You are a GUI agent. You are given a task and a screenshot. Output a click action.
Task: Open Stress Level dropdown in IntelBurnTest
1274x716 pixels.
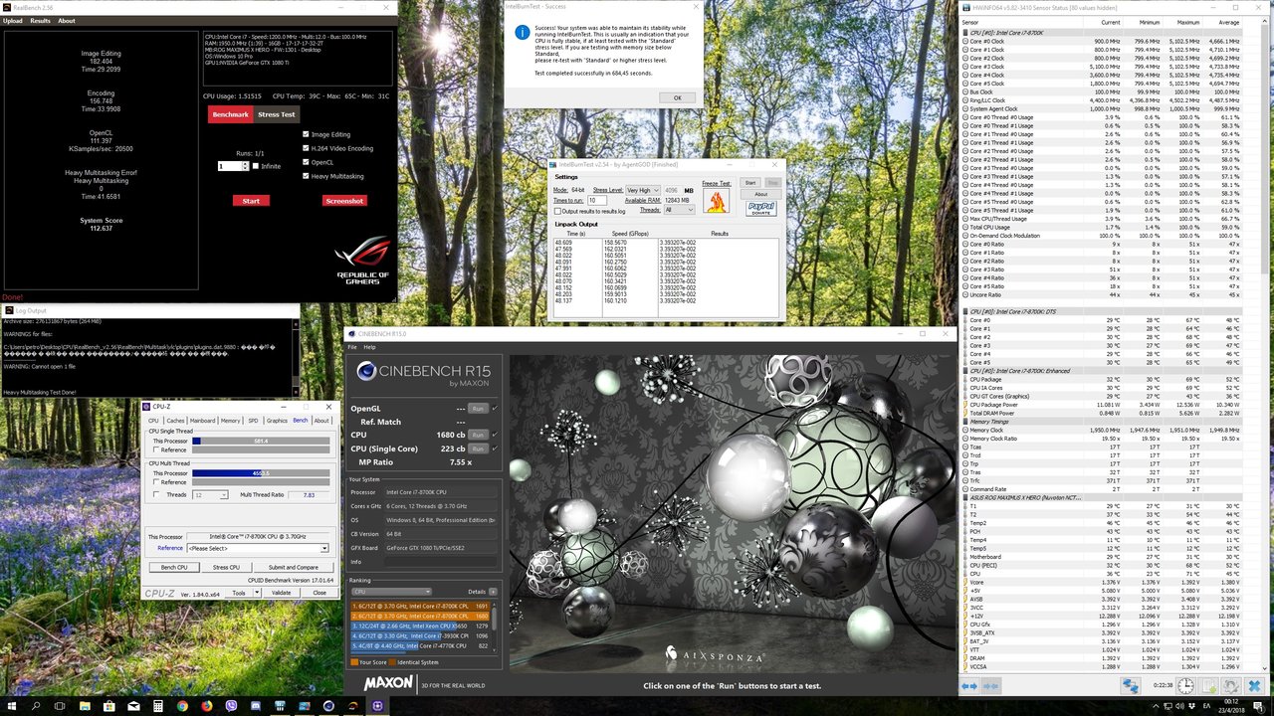click(x=643, y=190)
